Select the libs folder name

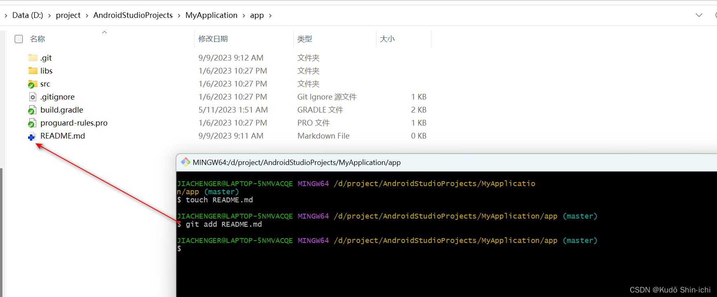pyautogui.click(x=46, y=71)
